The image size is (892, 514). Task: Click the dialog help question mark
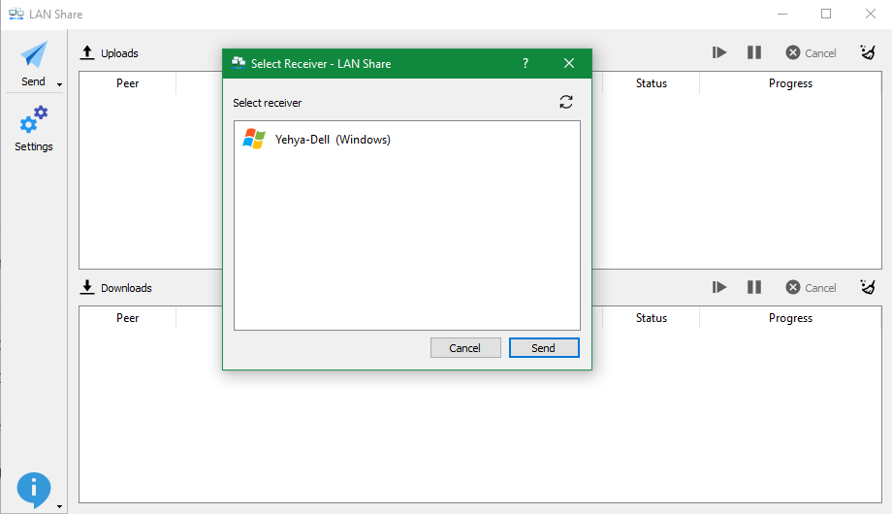tap(526, 63)
